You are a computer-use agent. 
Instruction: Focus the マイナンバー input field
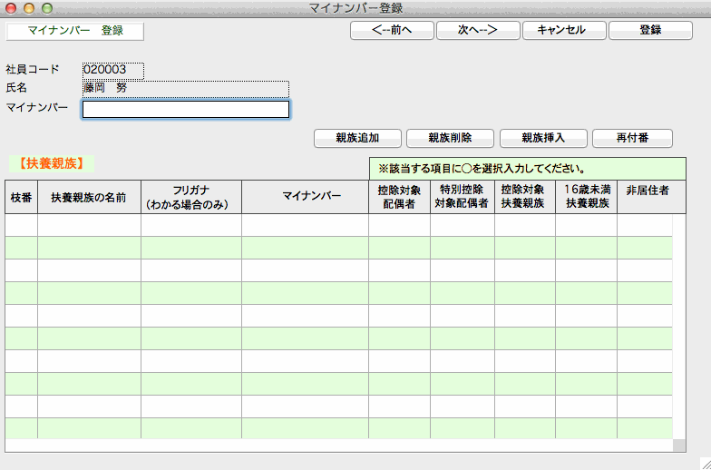pos(186,109)
